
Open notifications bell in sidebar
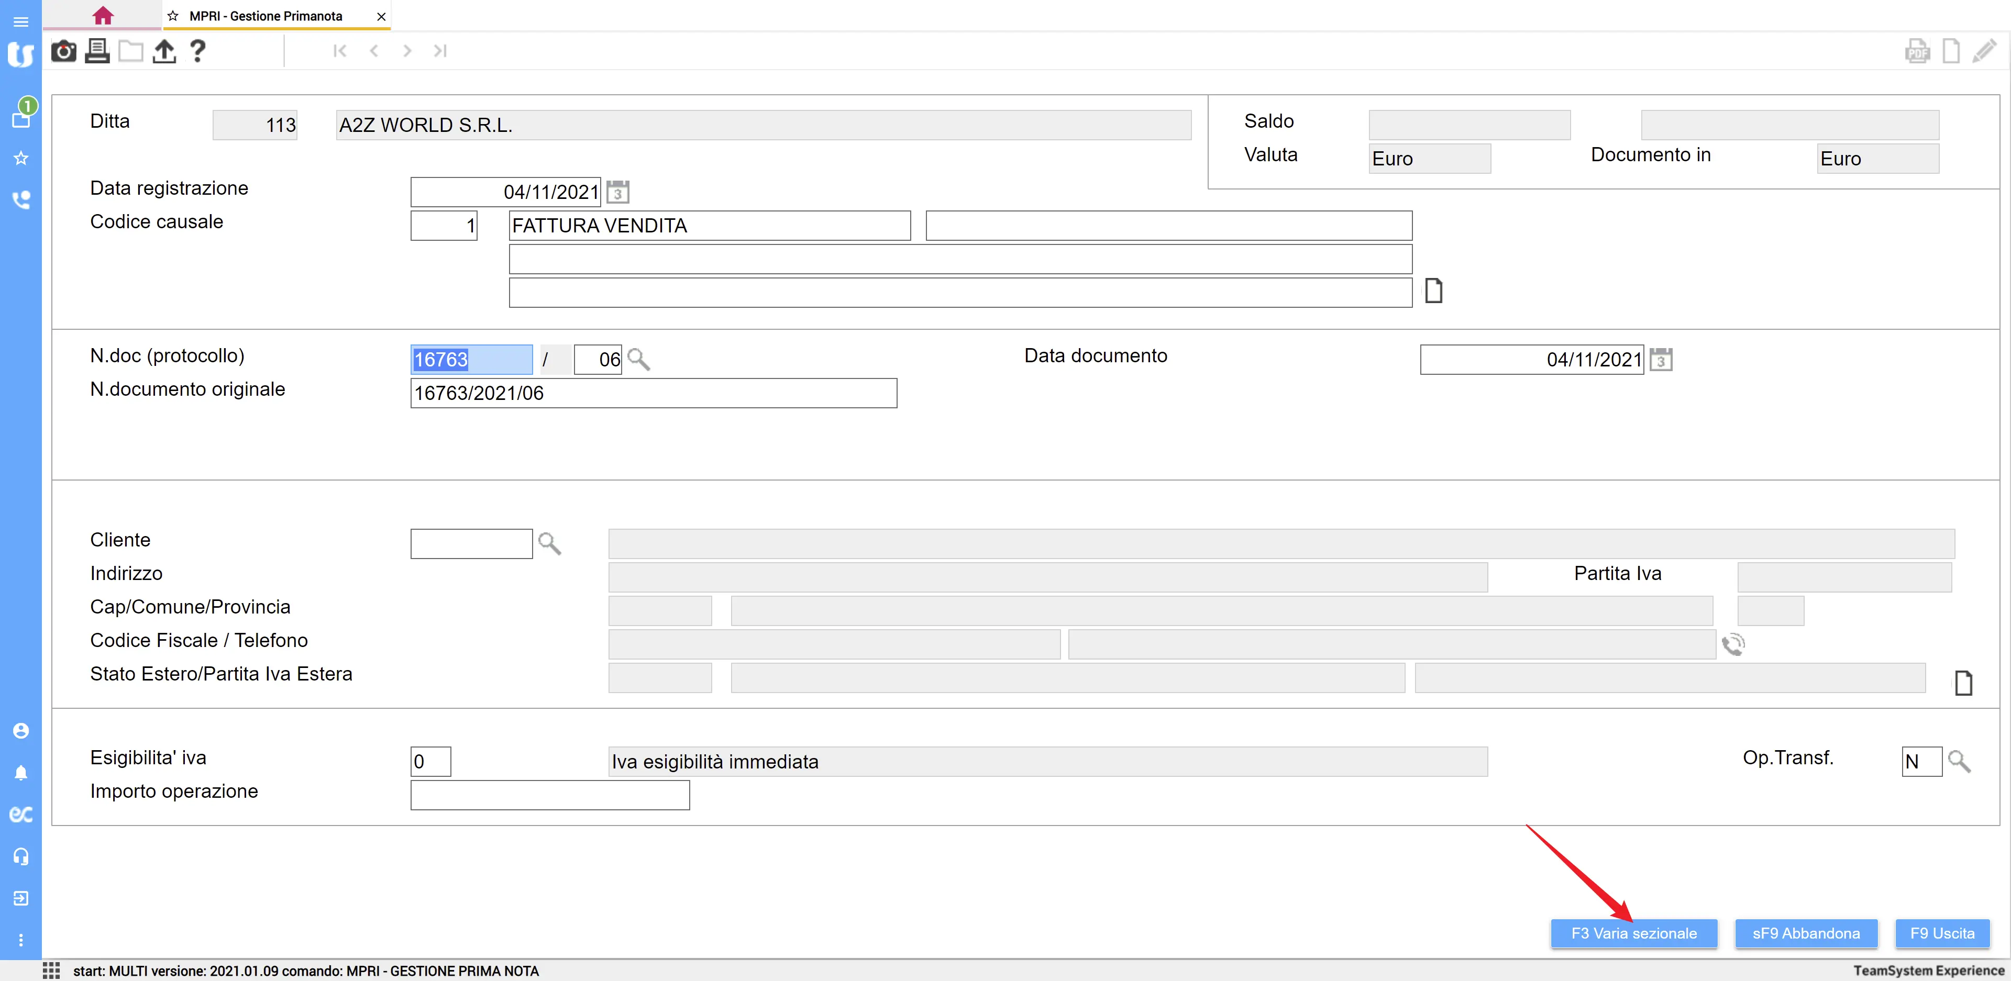21,773
